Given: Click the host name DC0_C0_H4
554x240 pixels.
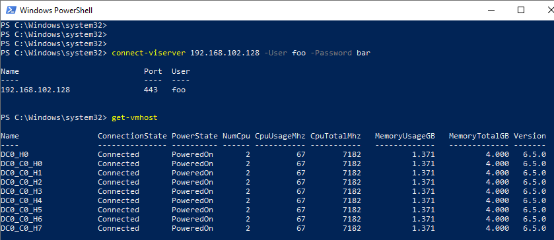Looking at the screenshot, I should pos(22,200).
